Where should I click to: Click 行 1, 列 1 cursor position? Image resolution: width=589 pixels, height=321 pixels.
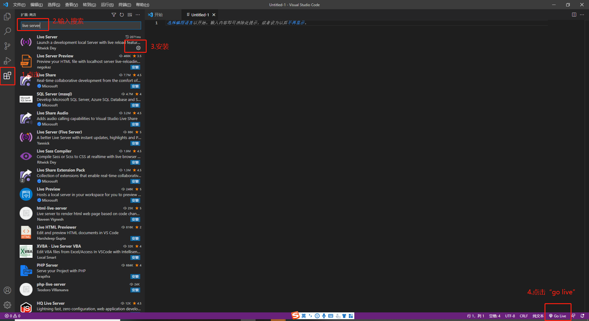pos(475,316)
